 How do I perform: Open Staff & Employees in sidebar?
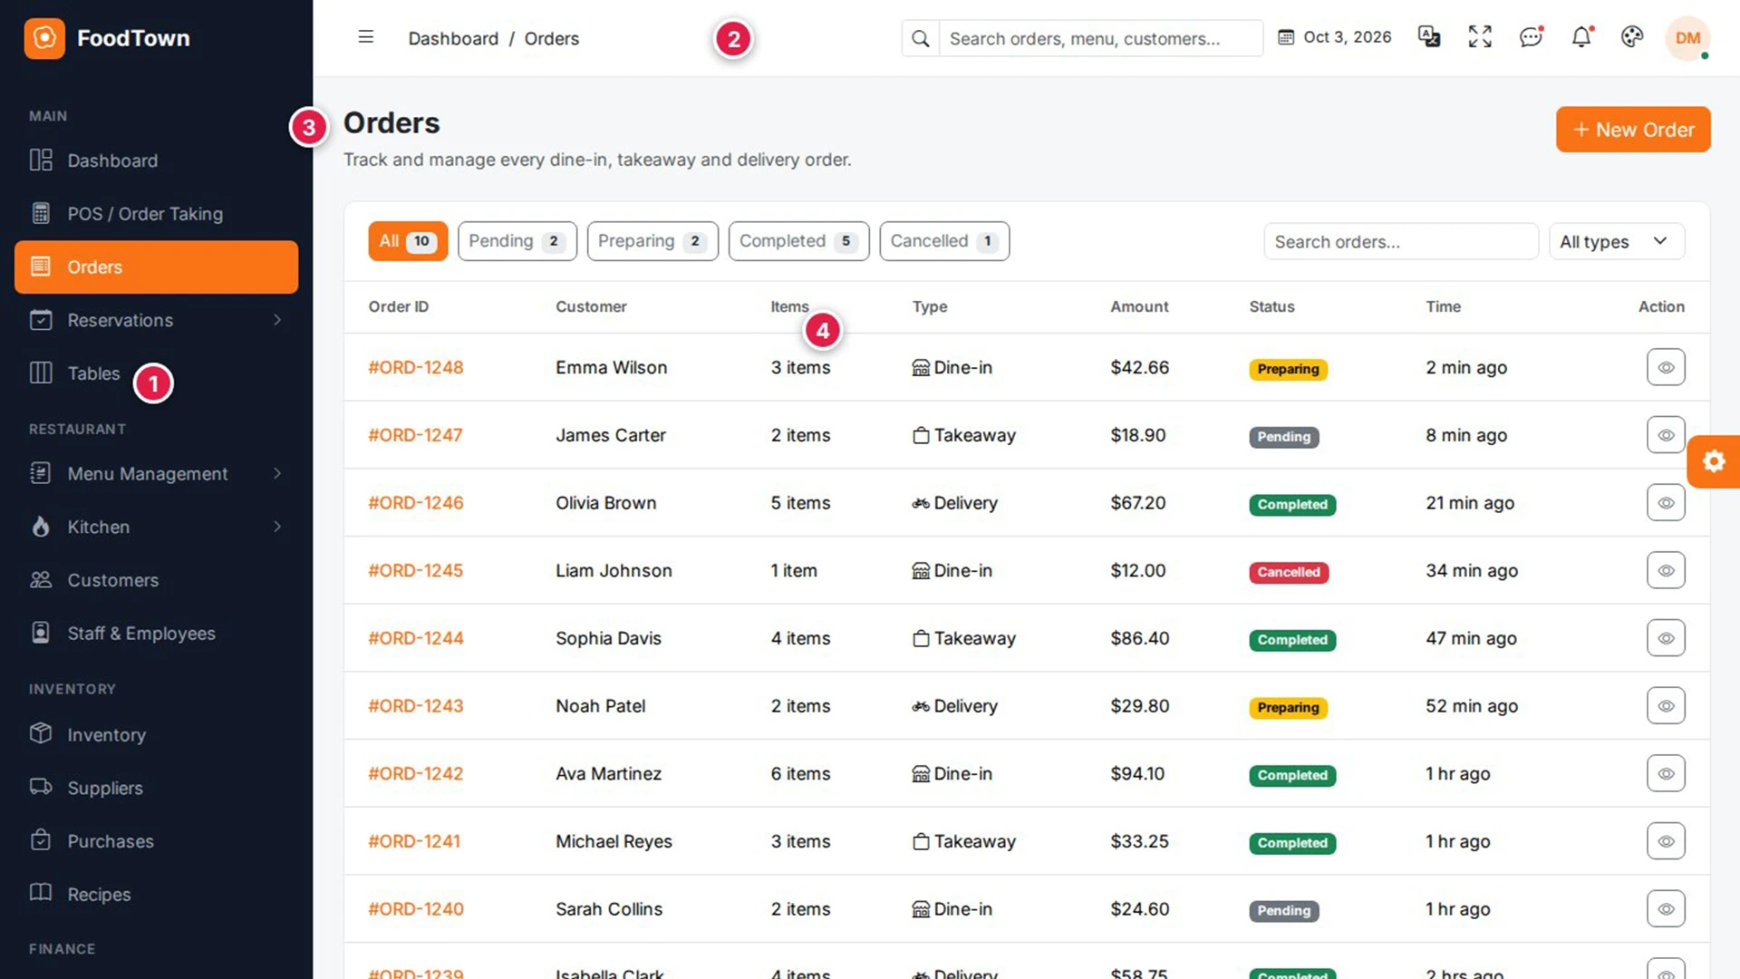[x=156, y=634]
